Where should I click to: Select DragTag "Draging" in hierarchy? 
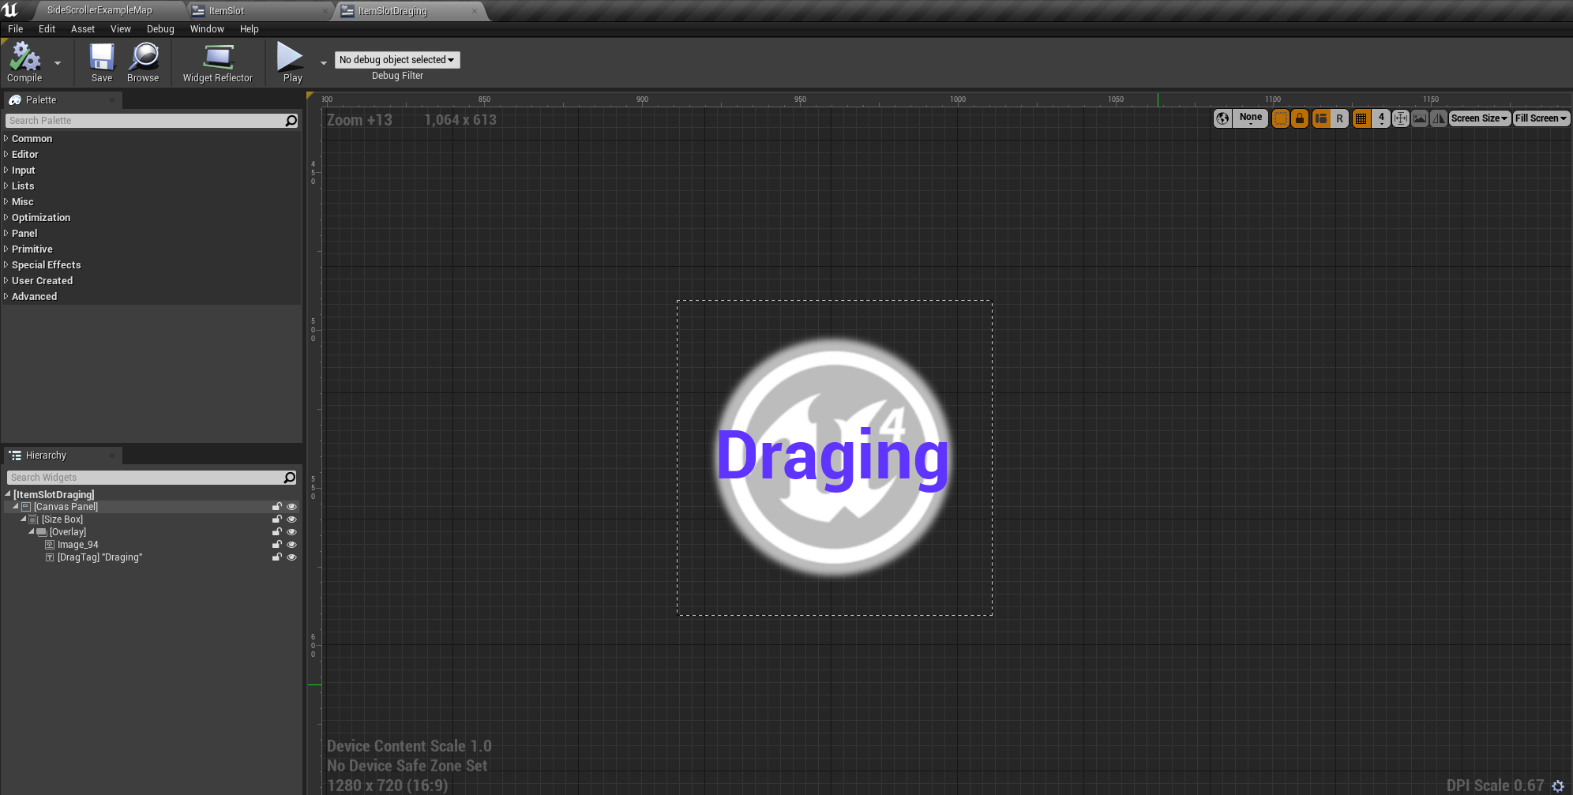[x=99, y=557]
